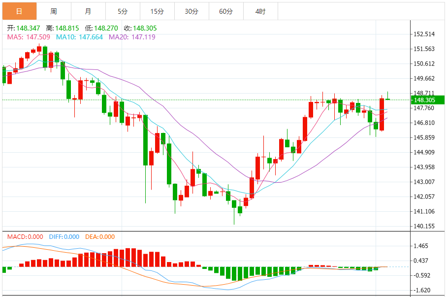Click the 145.859 price axis label
The image size is (447, 297).
click(x=424, y=137)
